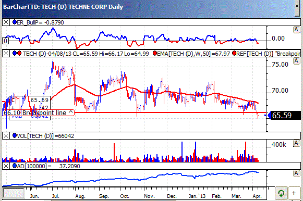Select the 66.10 Breakpoint line label
The image size is (303, 201).
[x=39, y=112]
